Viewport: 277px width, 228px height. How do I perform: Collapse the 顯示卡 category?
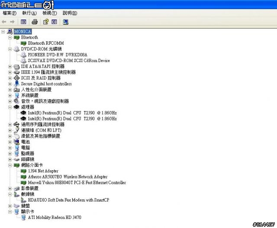[x=10, y=211]
